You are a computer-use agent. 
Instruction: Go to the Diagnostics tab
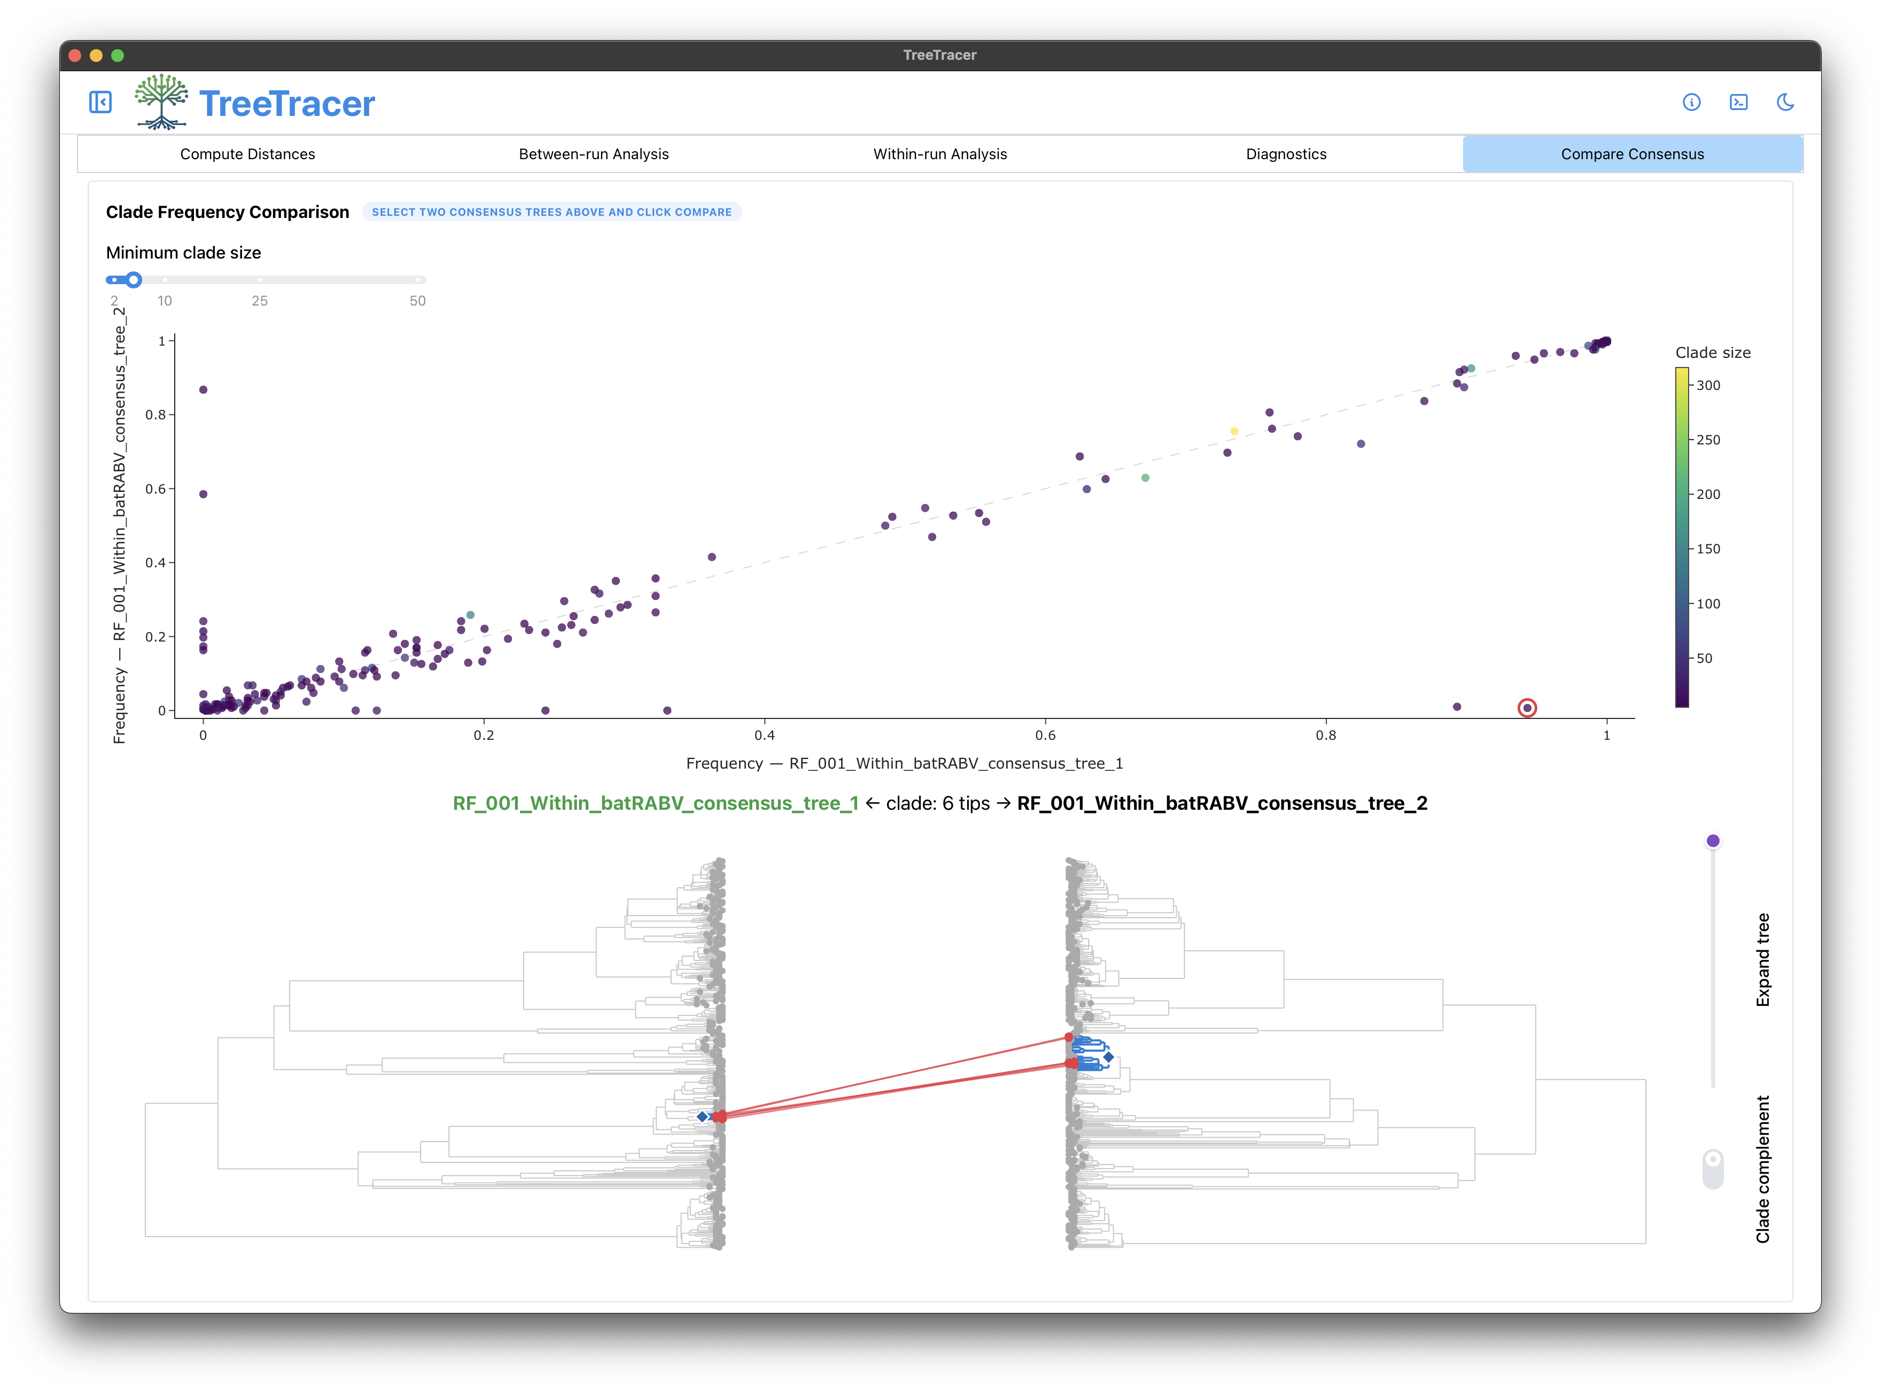pos(1286,154)
